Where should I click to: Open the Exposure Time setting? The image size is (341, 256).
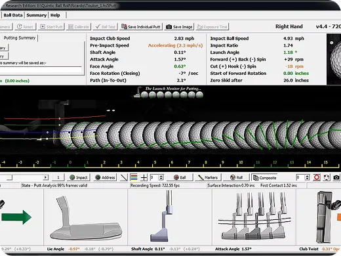click(212, 27)
